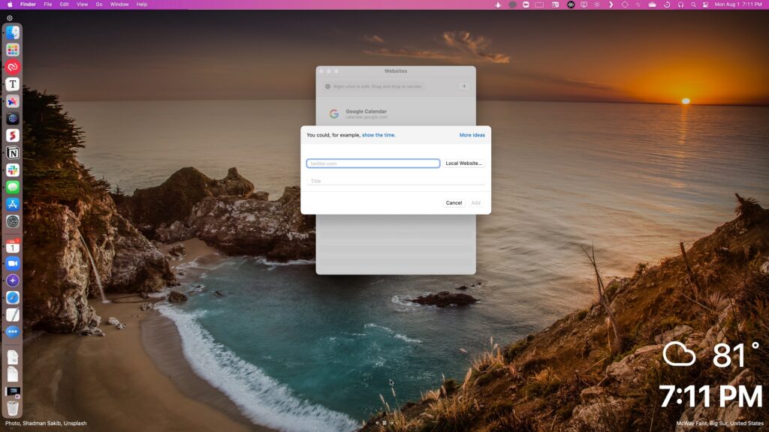
Task: Open Notion from the dock
Action: click(x=13, y=153)
